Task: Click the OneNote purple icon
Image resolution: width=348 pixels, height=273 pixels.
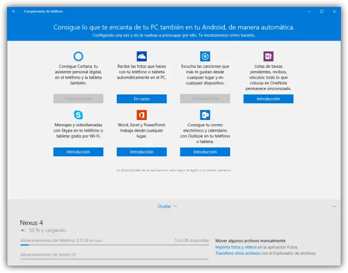Action: click(268, 56)
